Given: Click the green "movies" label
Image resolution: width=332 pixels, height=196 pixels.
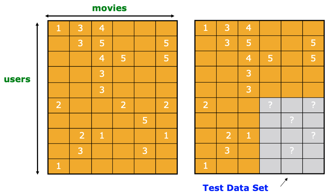Looking at the screenshot, I should (110, 8).
